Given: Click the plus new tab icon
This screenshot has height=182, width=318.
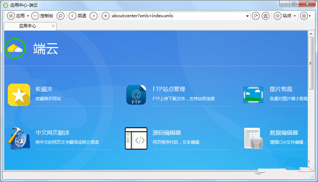Looking at the screenshot, I should (x=105, y=16).
